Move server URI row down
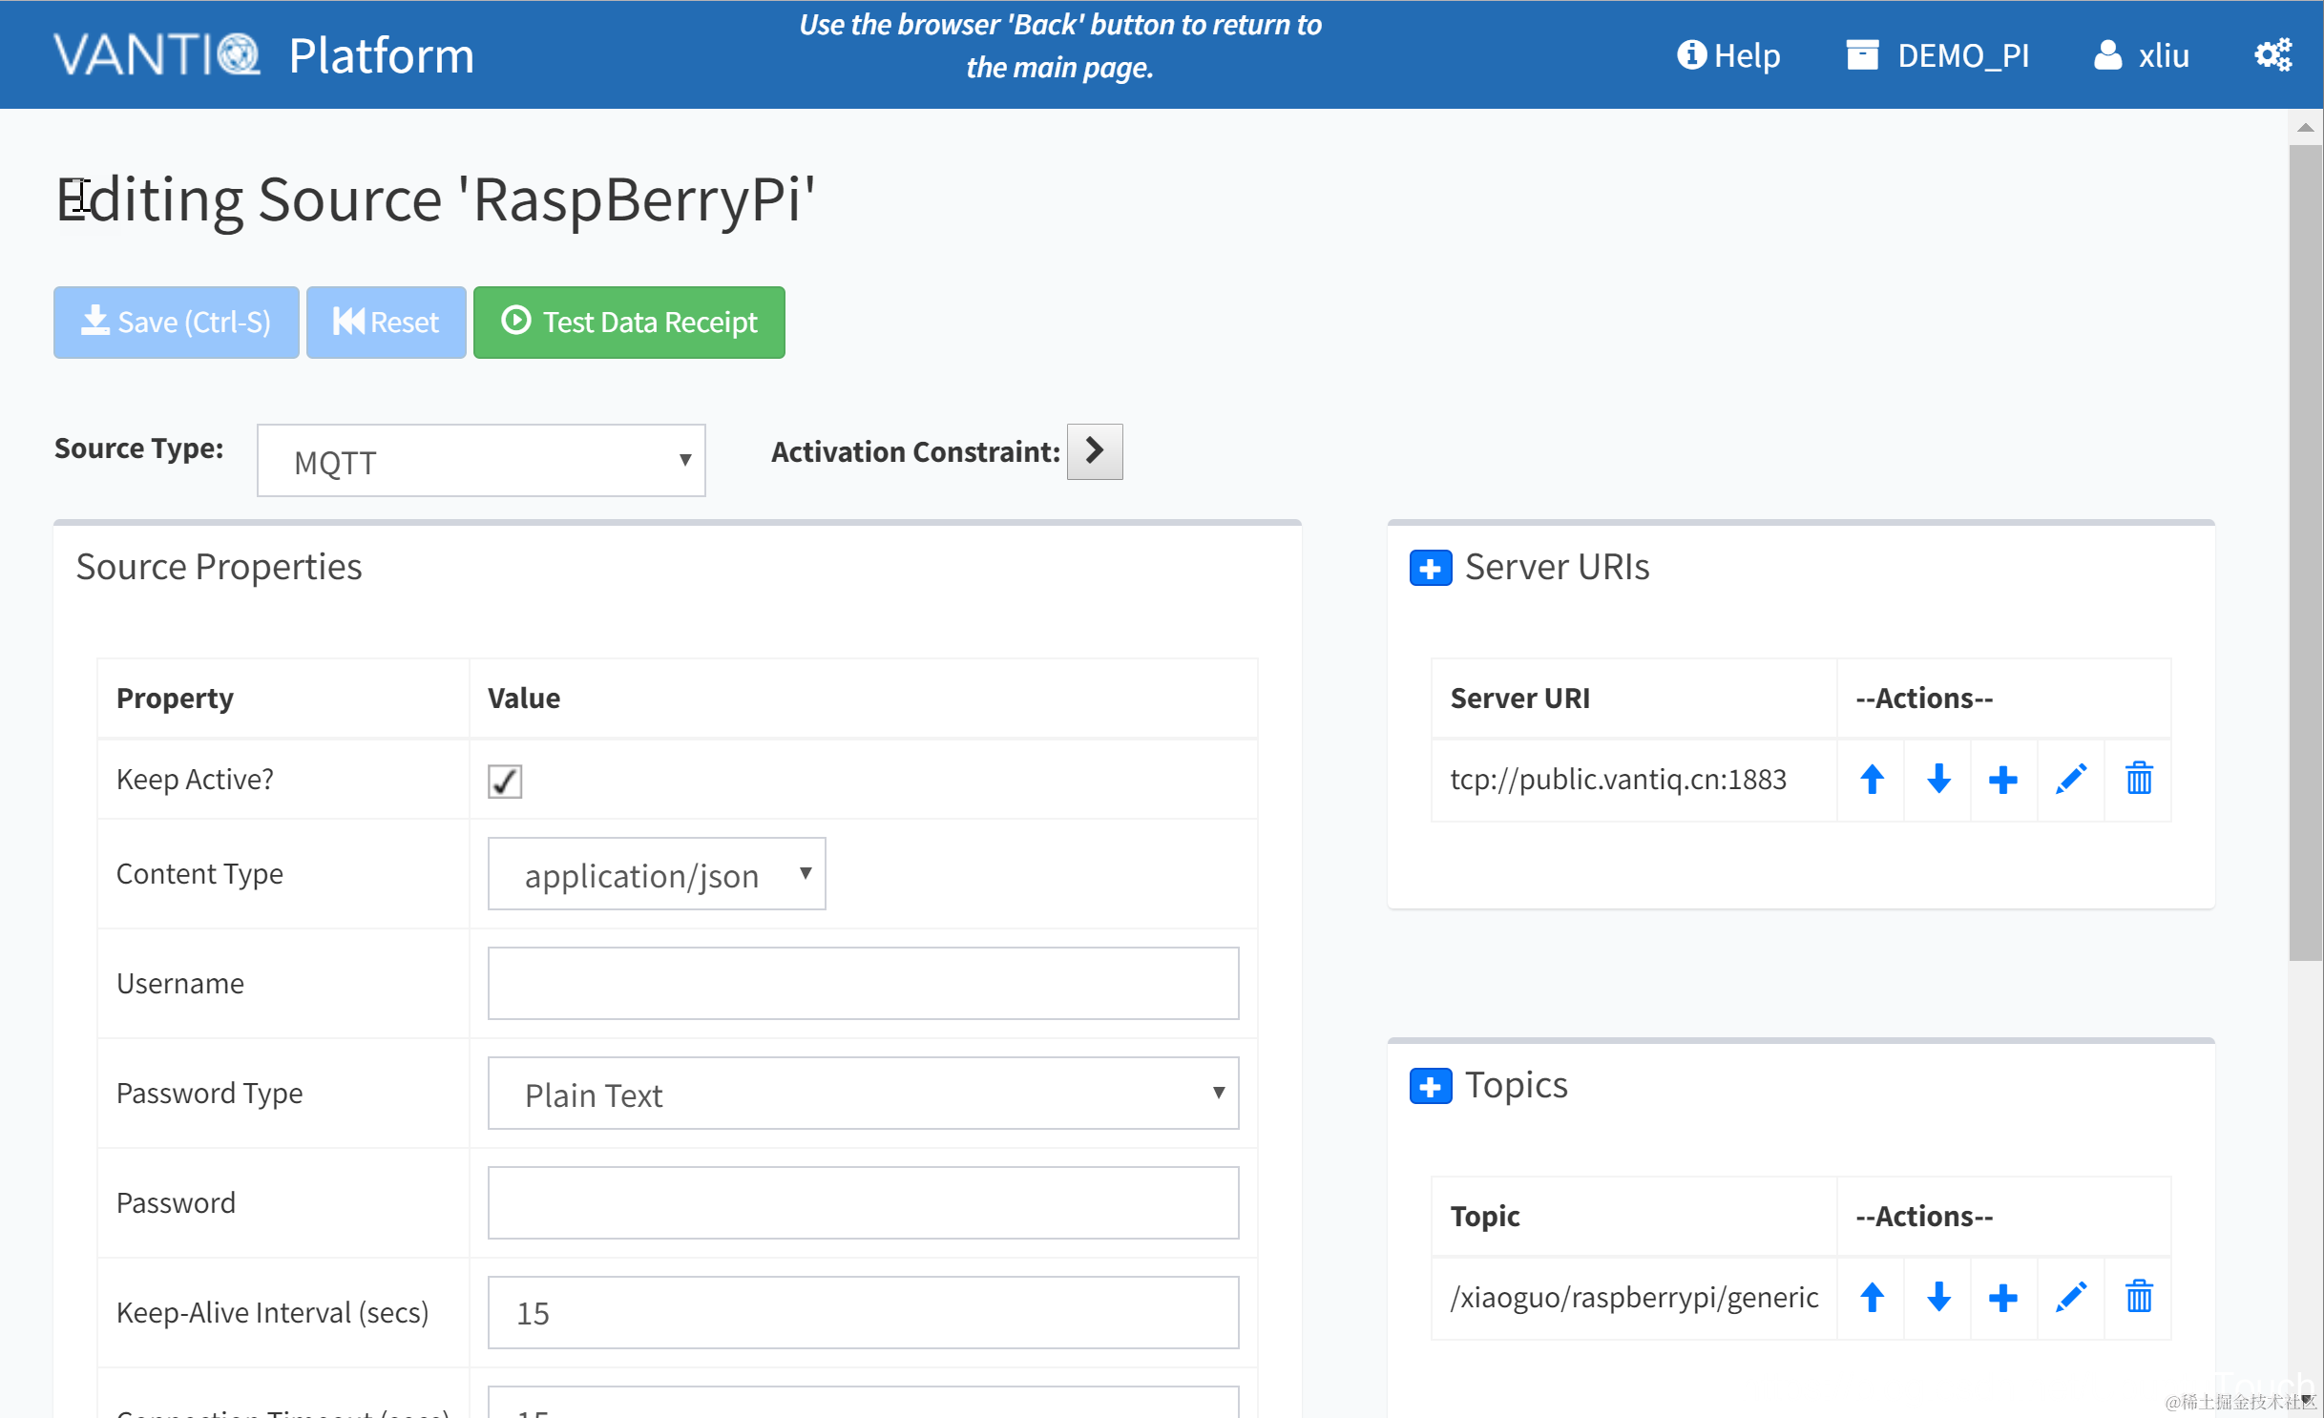This screenshot has height=1418, width=2324. pyautogui.click(x=1937, y=780)
